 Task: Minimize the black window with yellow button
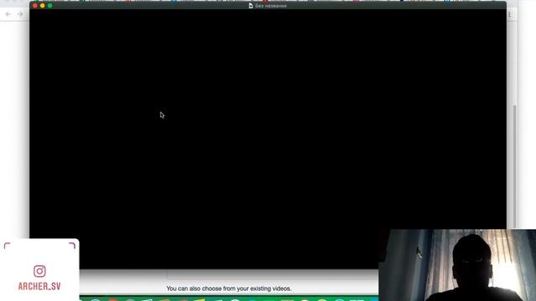tap(43, 6)
